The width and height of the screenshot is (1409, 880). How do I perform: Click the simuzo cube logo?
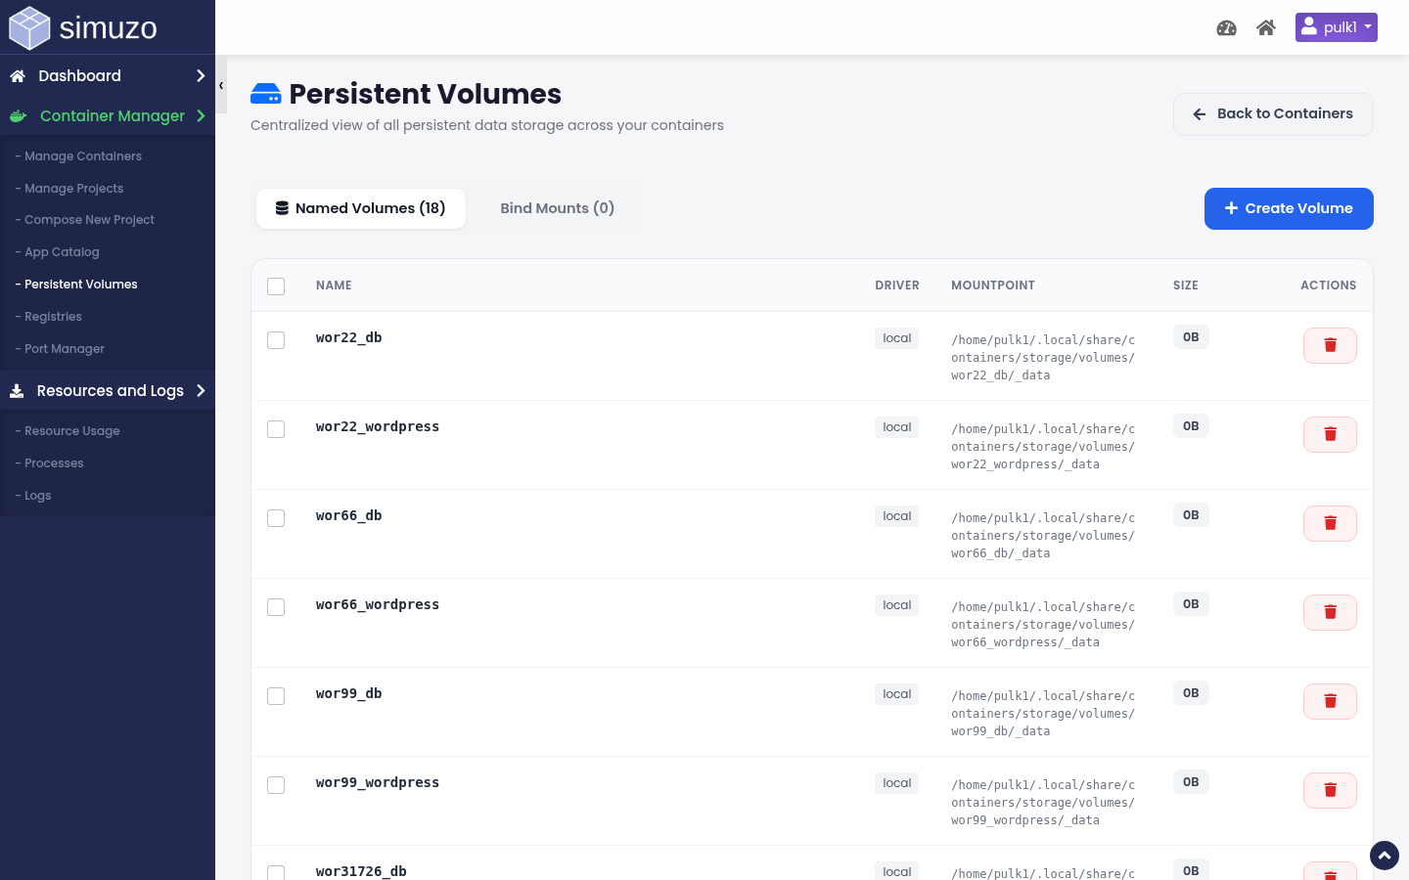(29, 27)
